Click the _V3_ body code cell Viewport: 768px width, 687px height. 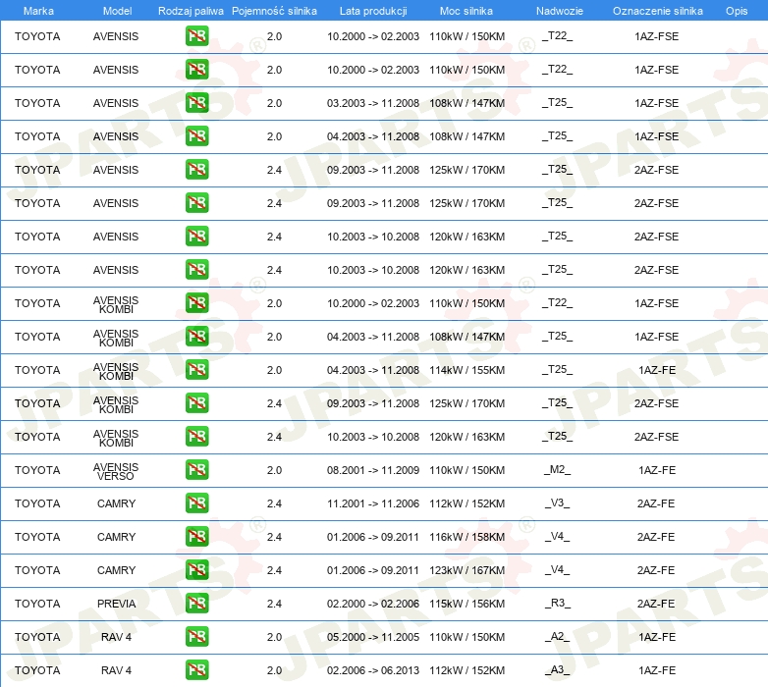(x=558, y=503)
